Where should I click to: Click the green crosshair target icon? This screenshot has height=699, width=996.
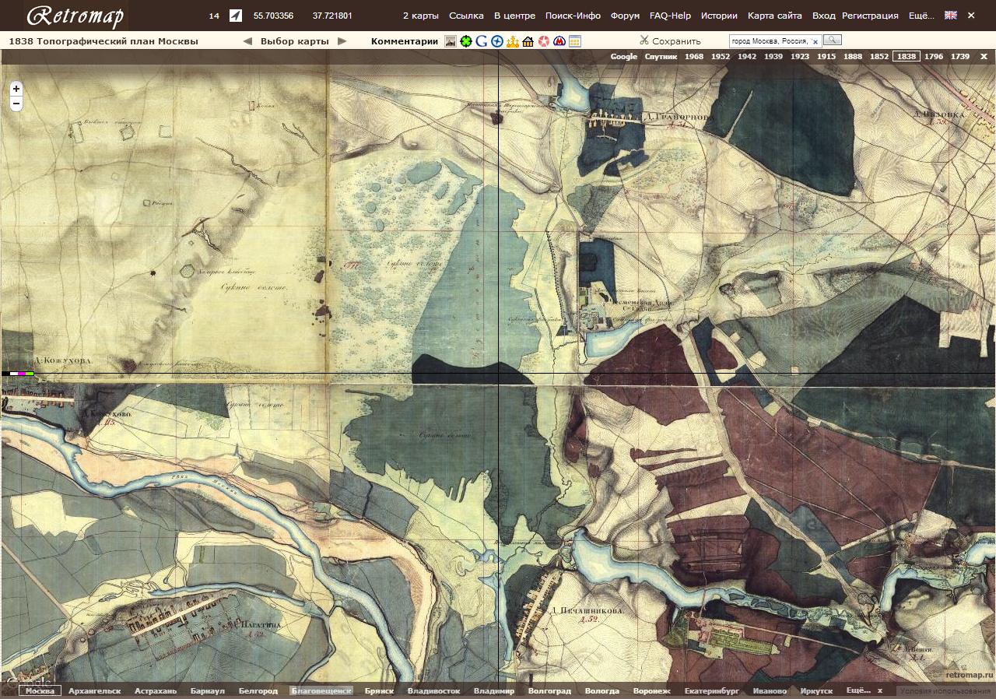tap(466, 41)
